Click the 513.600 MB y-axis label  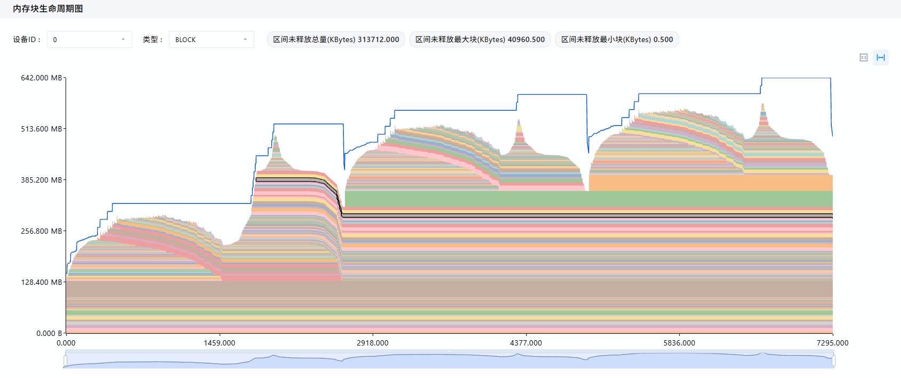click(42, 129)
